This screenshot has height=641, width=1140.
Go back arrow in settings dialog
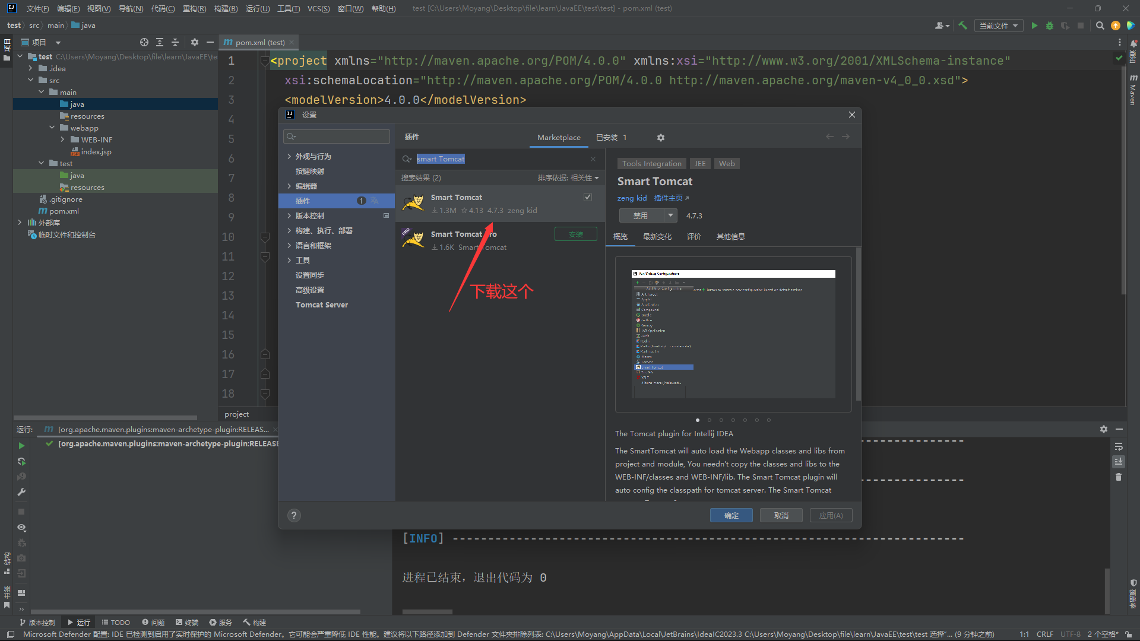click(x=829, y=137)
